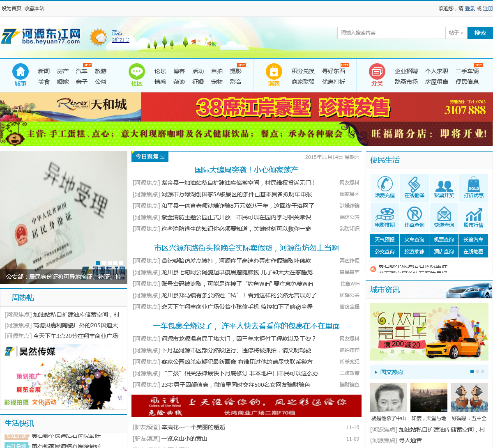Select the first slideshow indicator dot
This screenshot has width=493, height=448.
(98, 263)
